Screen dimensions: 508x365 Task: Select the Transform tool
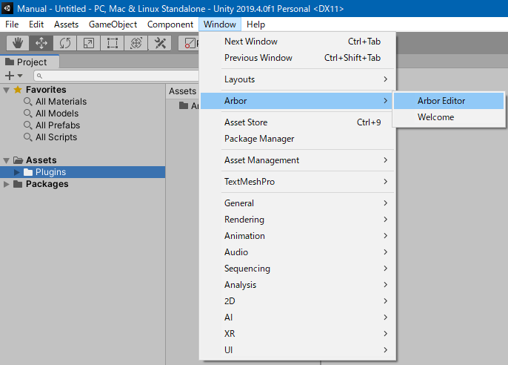pyautogui.click(x=136, y=43)
